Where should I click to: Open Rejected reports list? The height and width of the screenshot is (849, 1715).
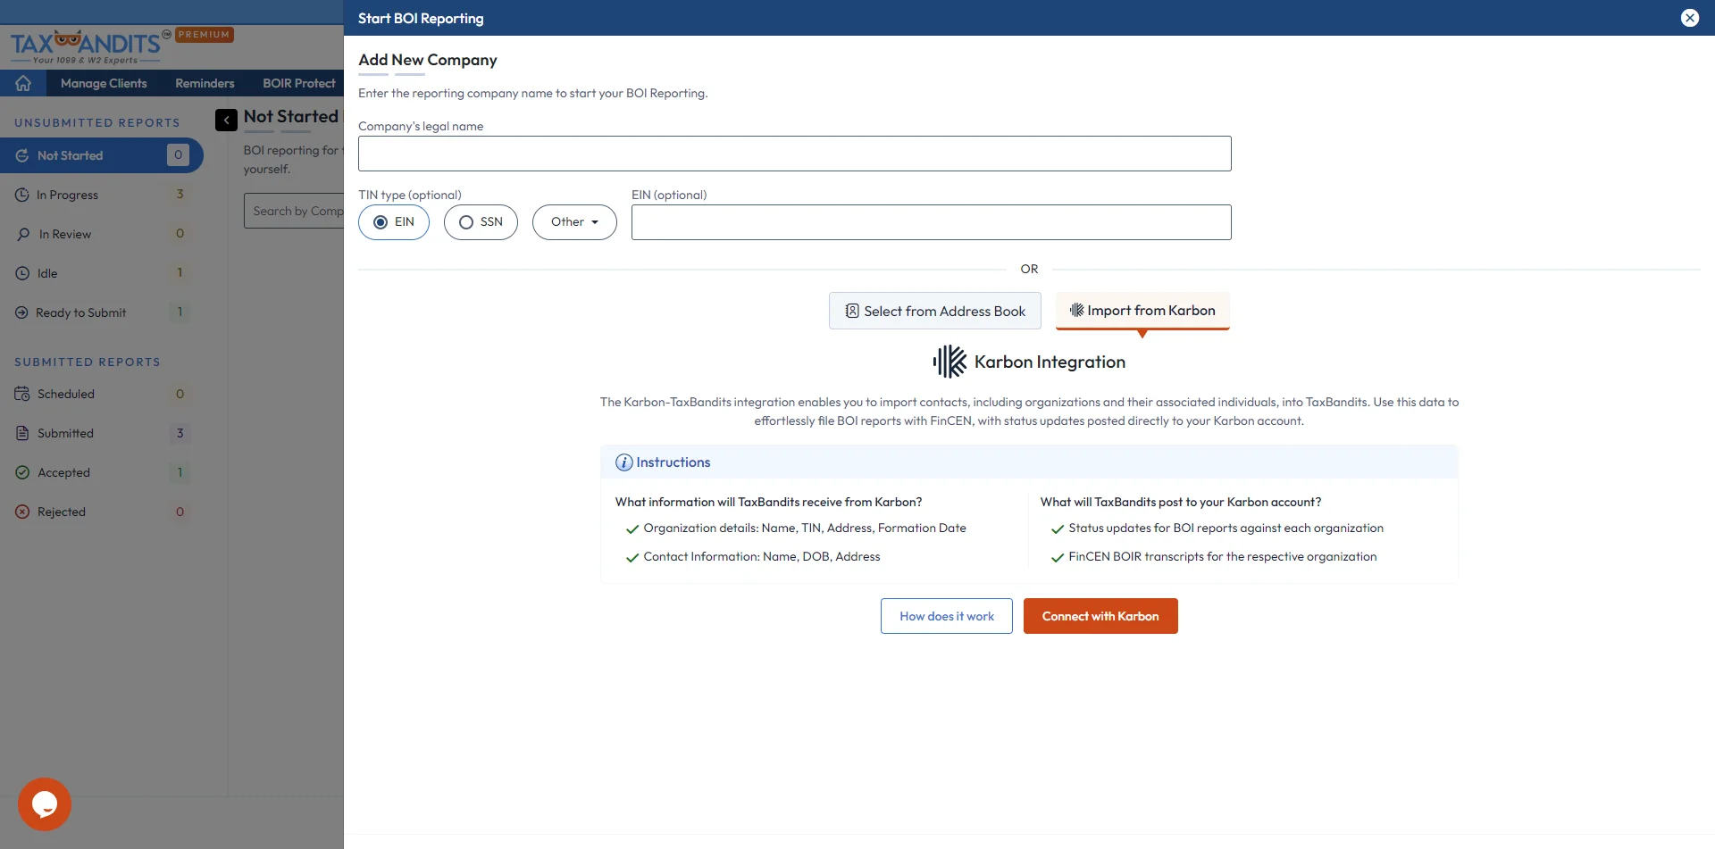pos(101,512)
